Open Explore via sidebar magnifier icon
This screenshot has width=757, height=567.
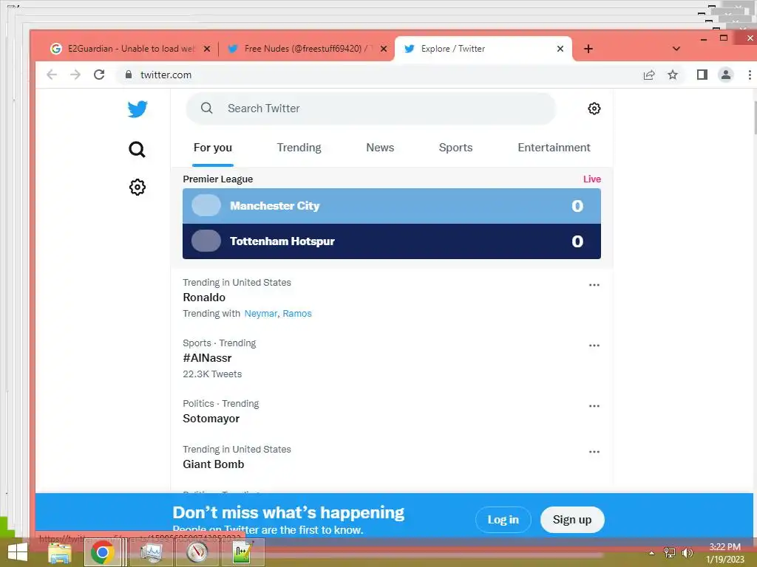(137, 149)
